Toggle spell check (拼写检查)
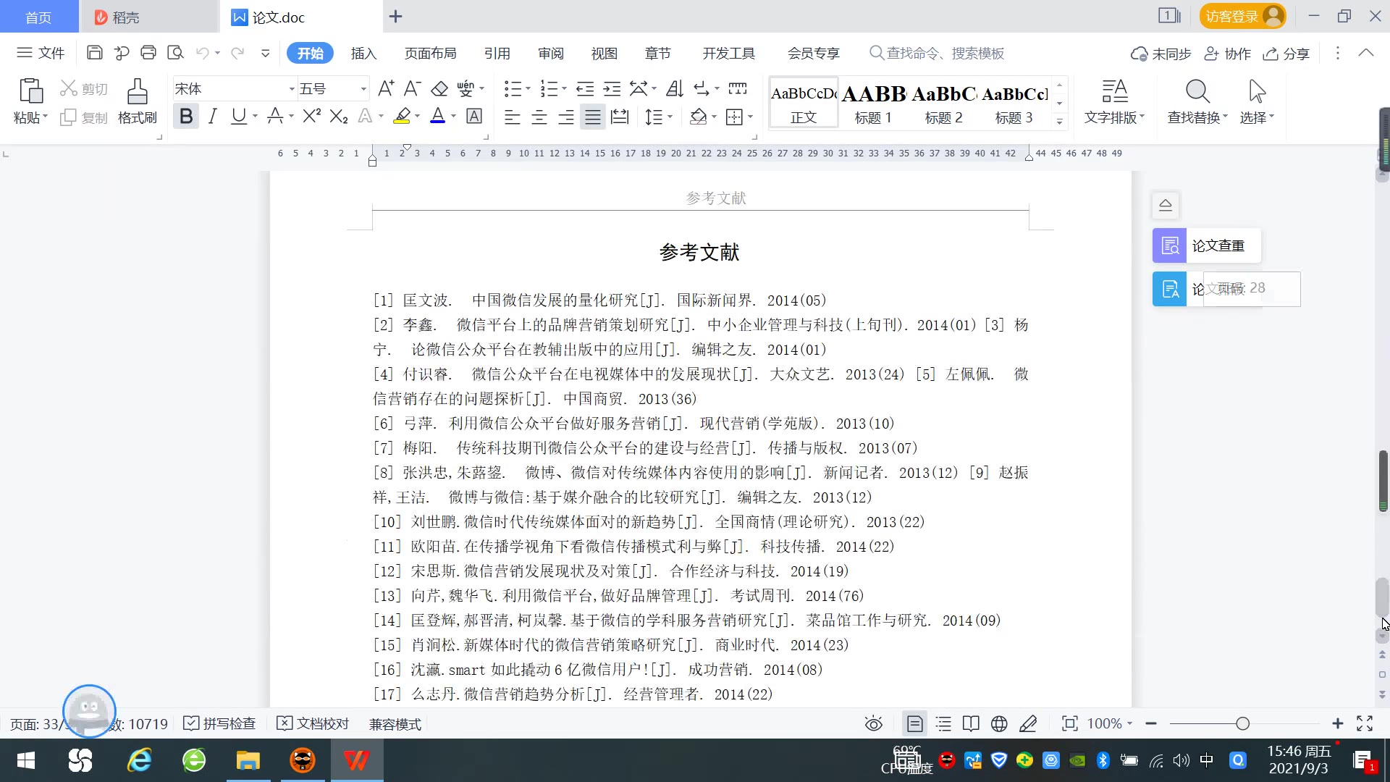Viewport: 1390px width, 782px height. (220, 723)
